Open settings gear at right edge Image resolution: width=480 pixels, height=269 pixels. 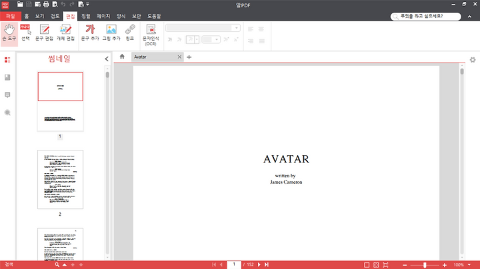click(x=473, y=60)
